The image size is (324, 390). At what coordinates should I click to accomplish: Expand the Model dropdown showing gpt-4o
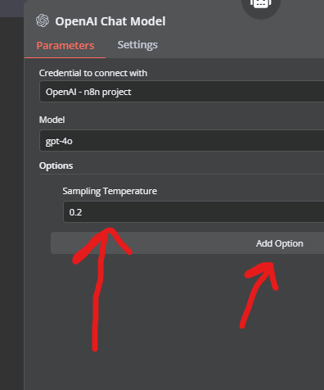[x=182, y=141]
